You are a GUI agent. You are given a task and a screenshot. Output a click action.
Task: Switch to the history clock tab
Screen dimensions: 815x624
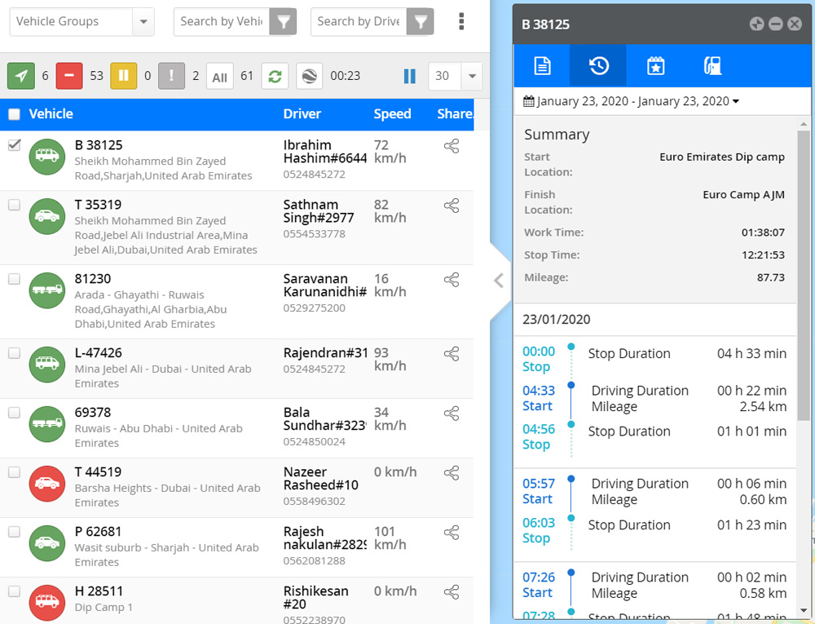click(598, 66)
